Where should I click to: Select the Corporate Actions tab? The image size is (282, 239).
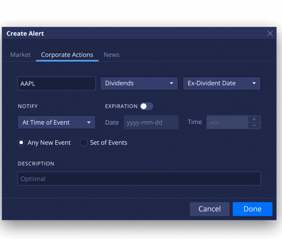tap(67, 55)
